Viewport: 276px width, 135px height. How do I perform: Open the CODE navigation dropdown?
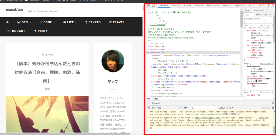[47, 22]
